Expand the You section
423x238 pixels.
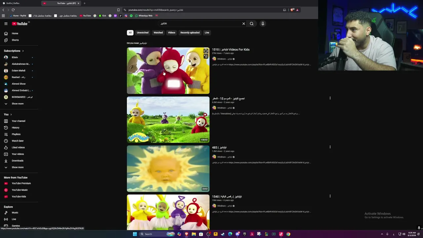pyautogui.click(x=8, y=114)
